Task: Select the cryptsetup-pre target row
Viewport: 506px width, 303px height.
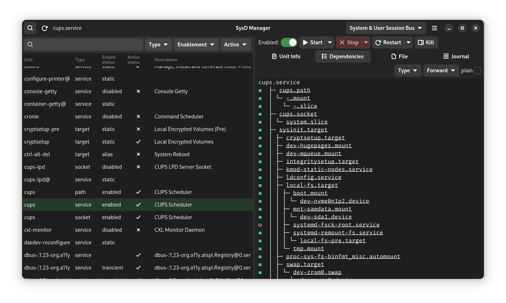Action: (138, 129)
